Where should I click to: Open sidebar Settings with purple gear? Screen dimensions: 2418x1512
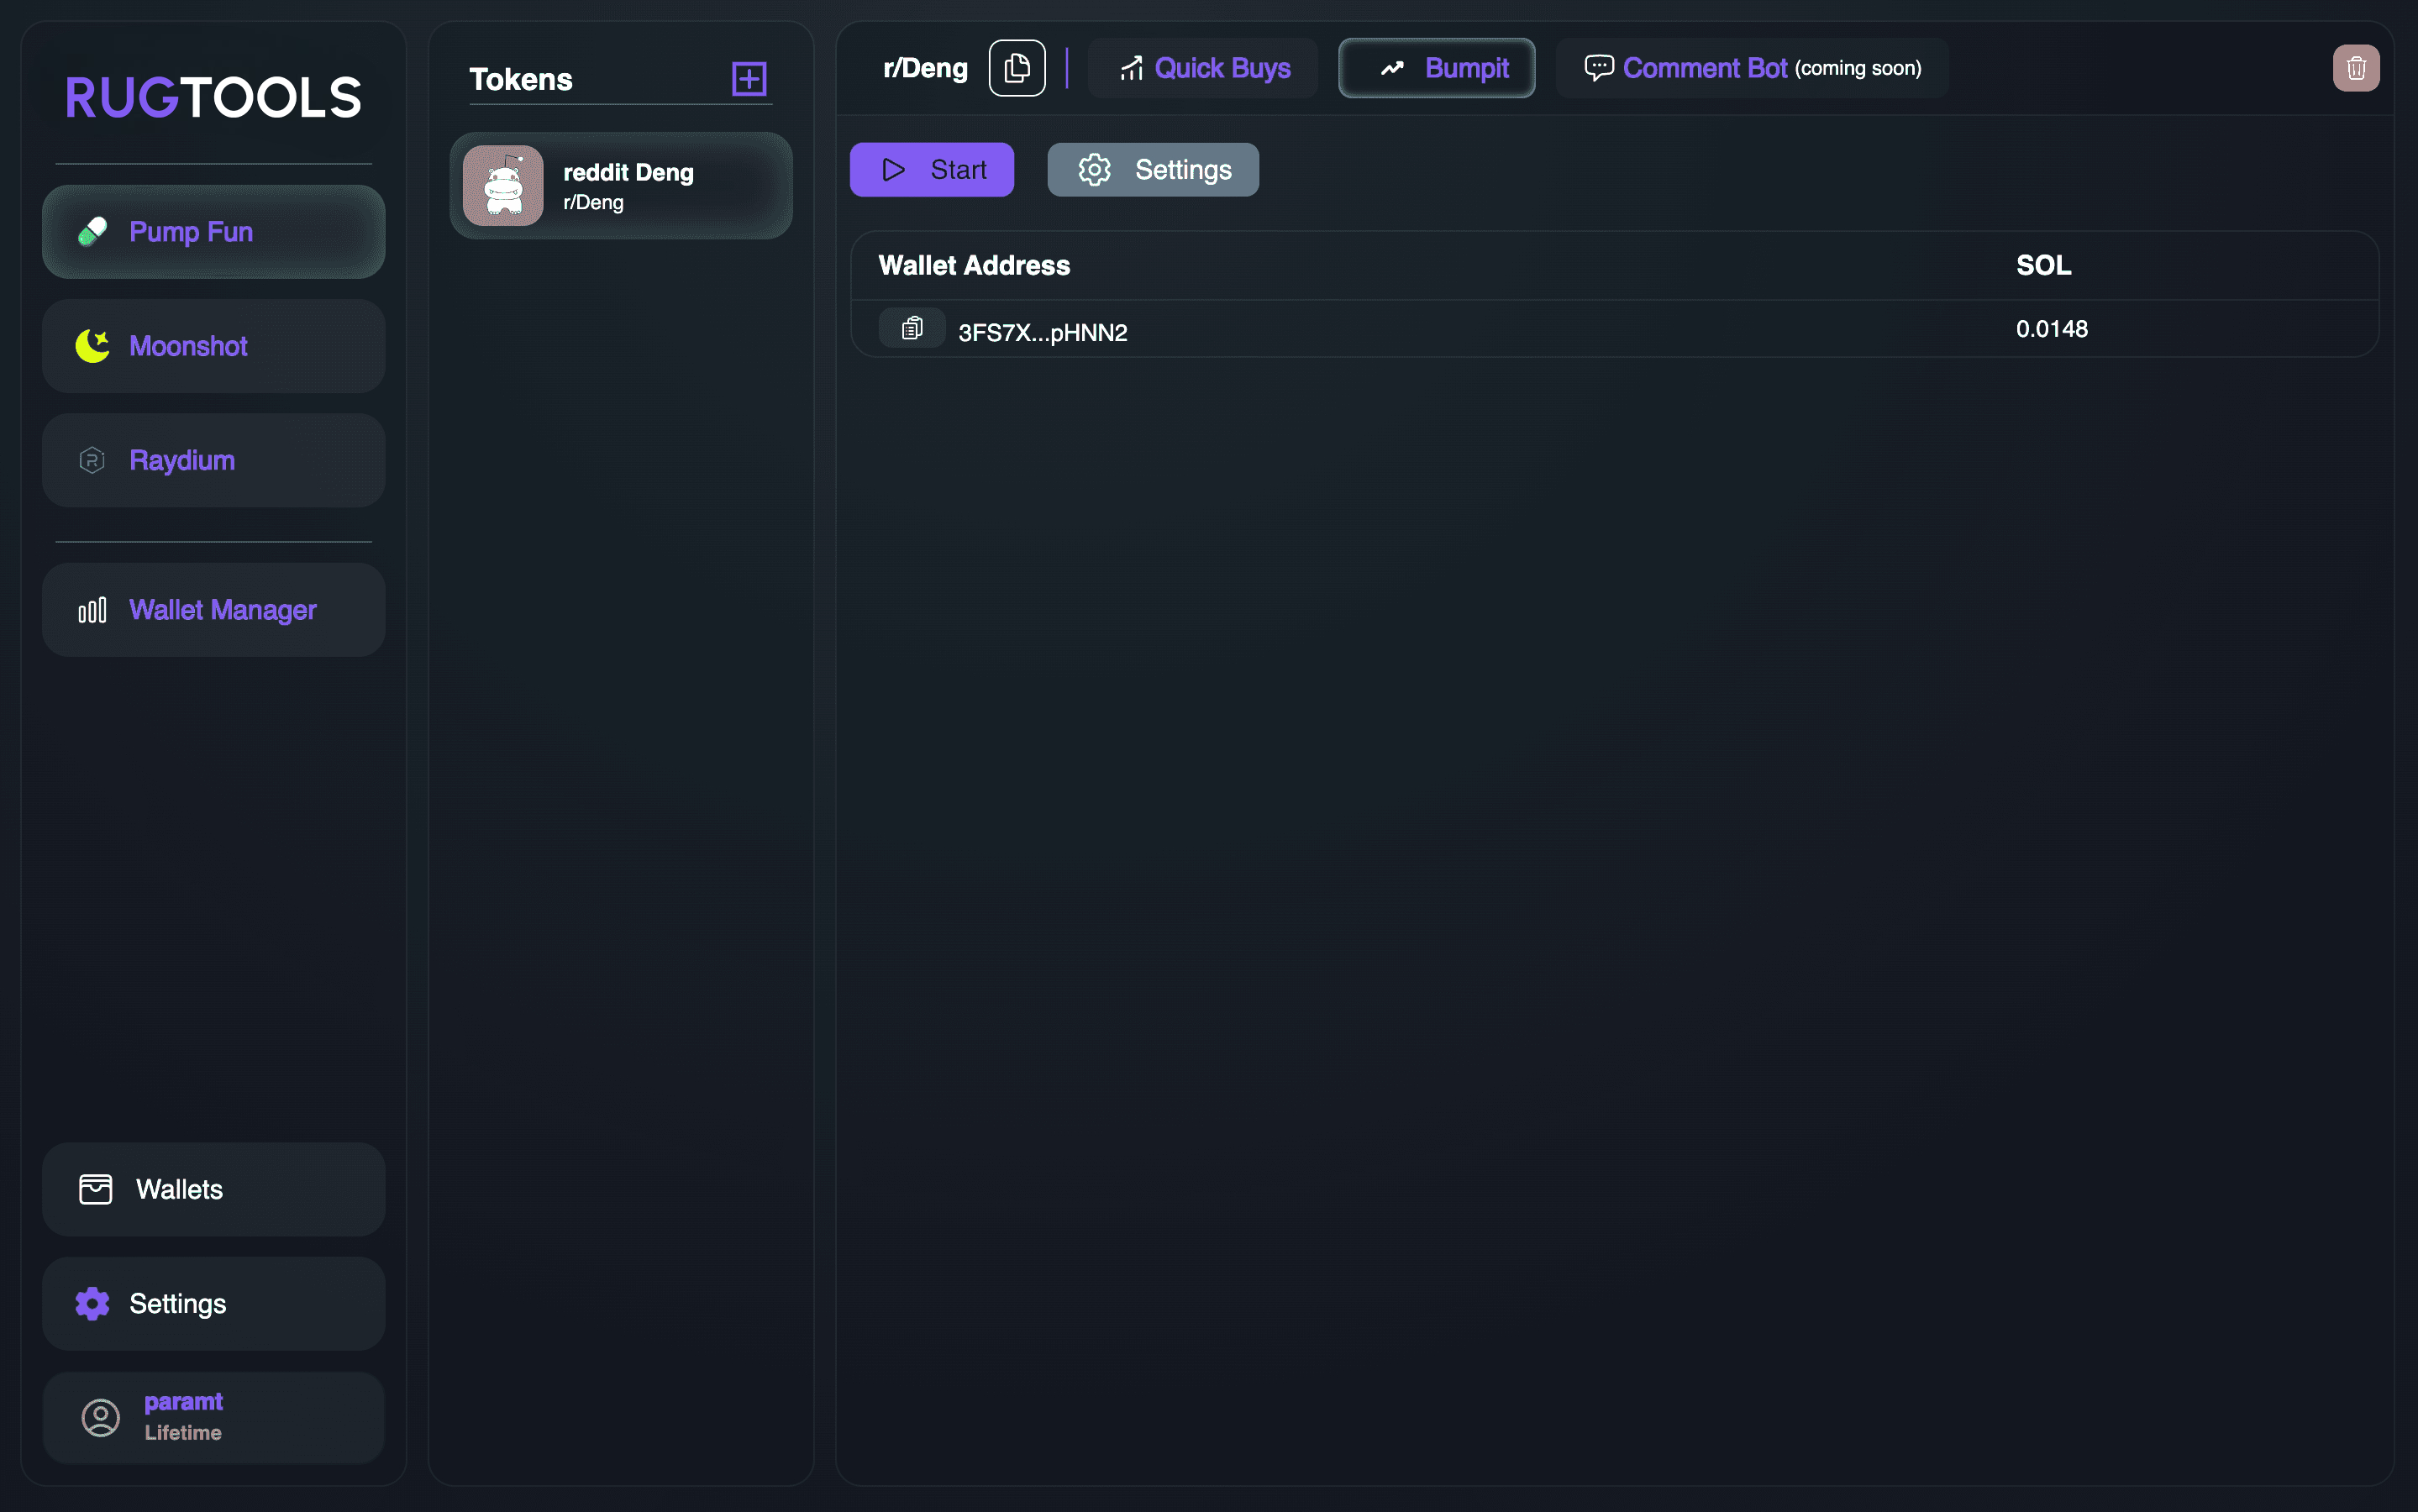[213, 1303]
